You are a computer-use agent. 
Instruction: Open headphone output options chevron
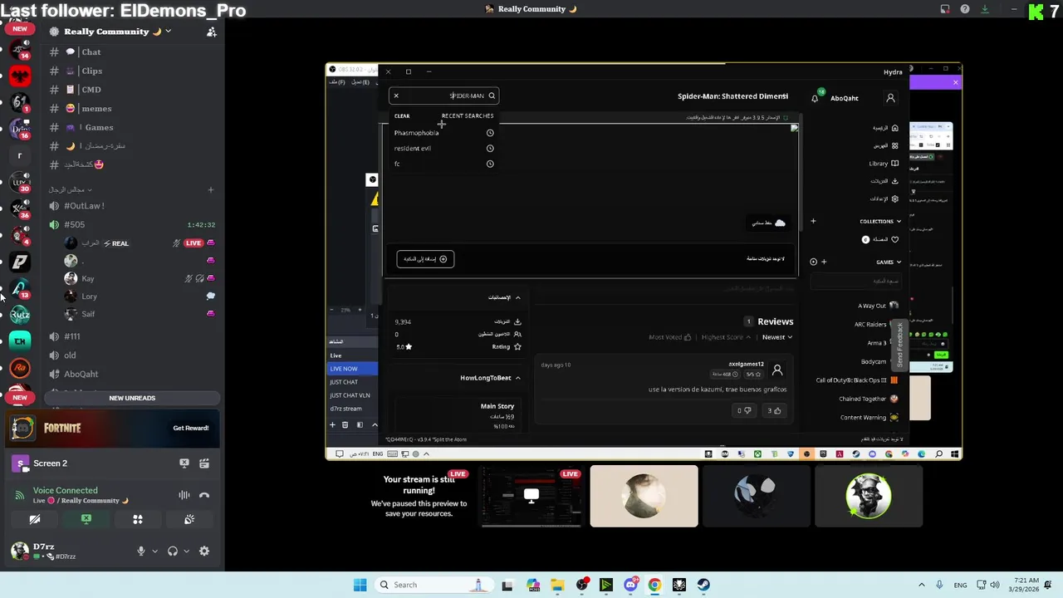click(186, 551)
